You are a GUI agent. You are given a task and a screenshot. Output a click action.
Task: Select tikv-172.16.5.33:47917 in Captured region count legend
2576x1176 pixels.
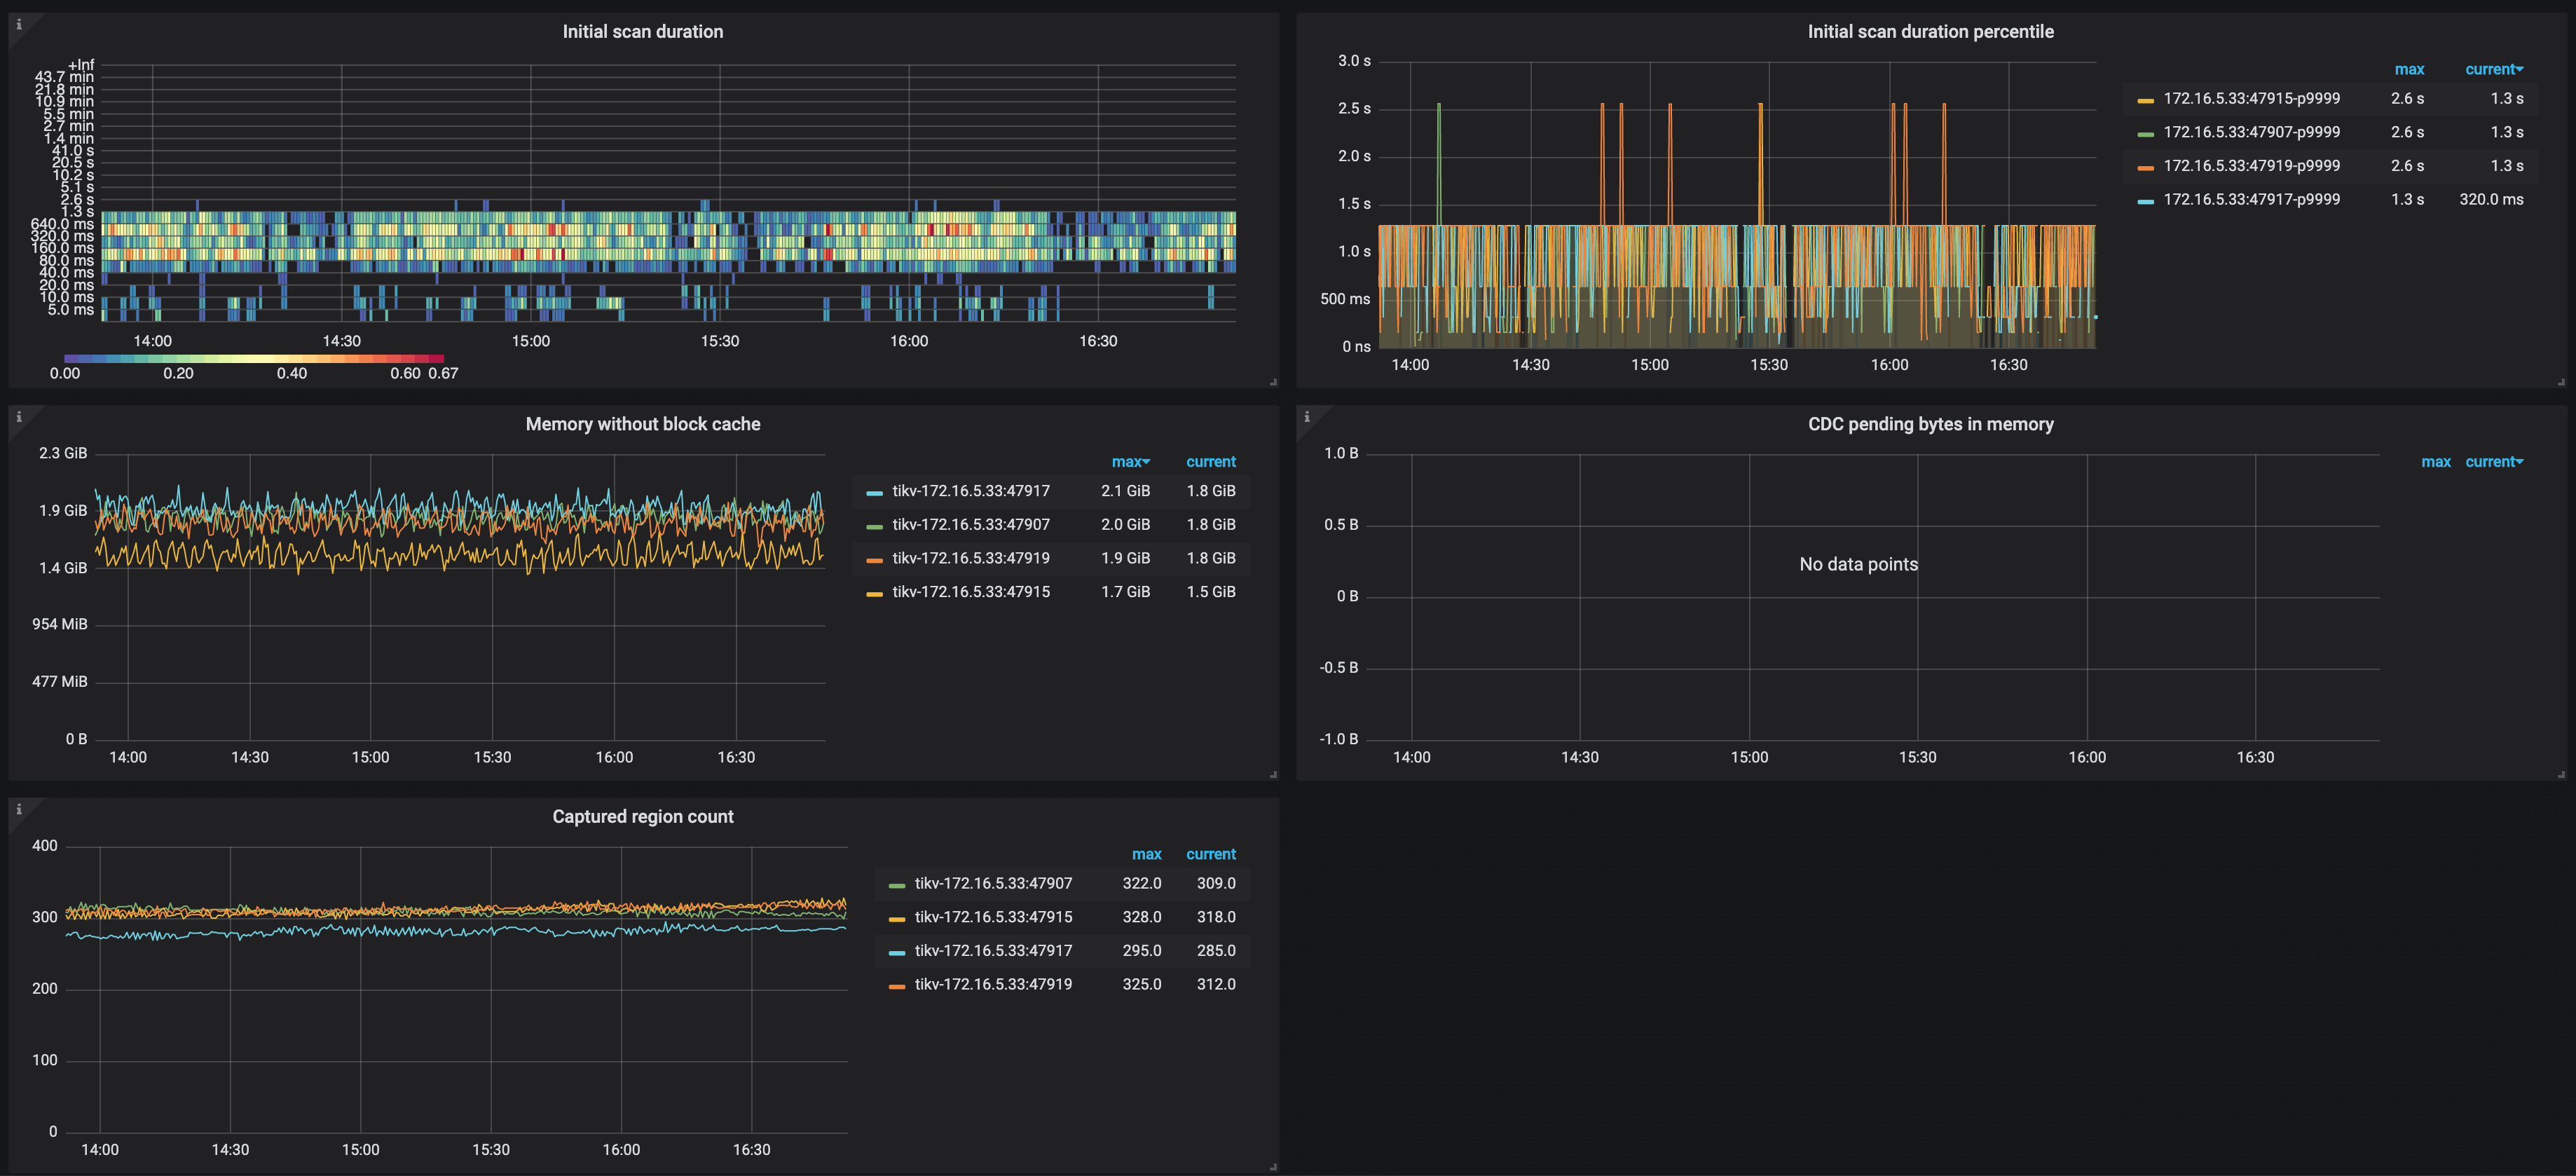tap(994, 950)
